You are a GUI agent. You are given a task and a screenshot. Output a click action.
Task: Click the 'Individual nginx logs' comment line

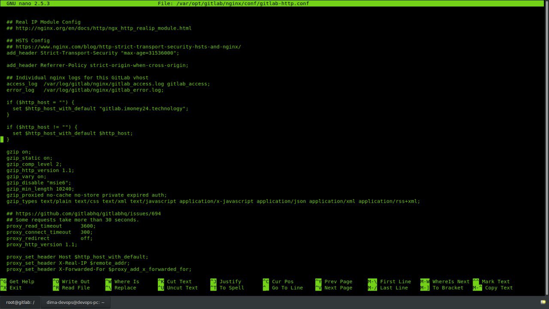click(x=77, y=78)
